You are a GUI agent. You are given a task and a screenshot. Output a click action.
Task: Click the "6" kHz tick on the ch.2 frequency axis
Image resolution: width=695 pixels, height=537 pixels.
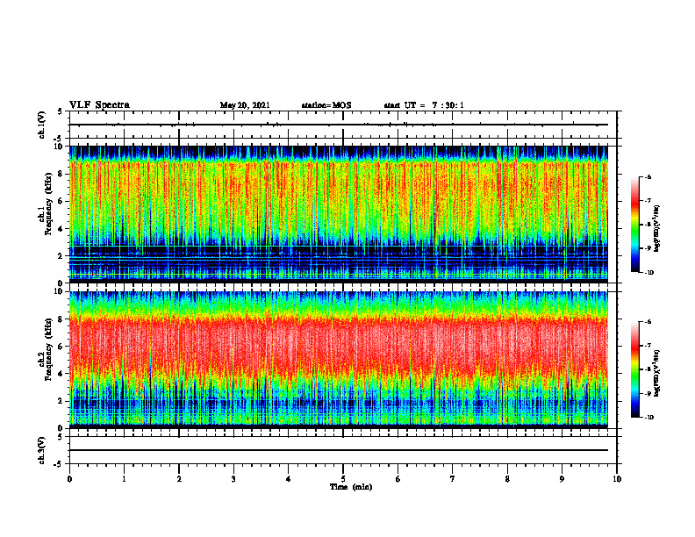tap(61, 347)
